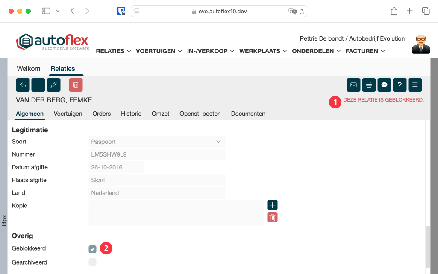The height and width of the screenshot is (274, 438).
Task: Uncheck the Geblokkeerd checkbox
Action: click(x=92, y=249)
